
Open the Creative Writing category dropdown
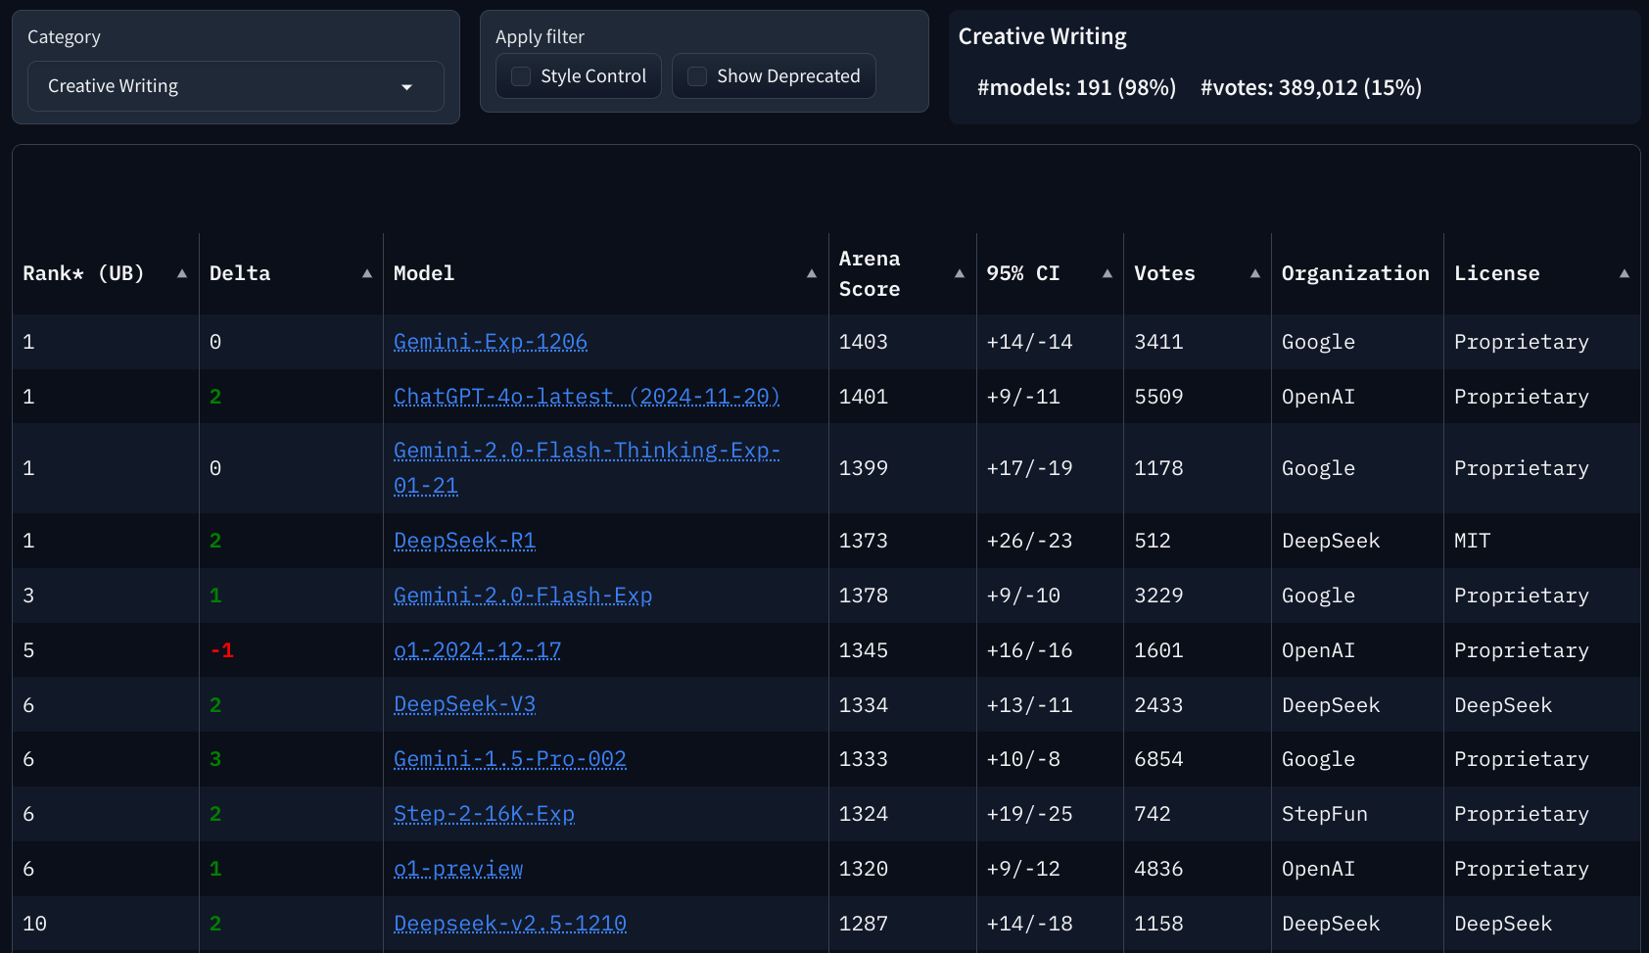point(236,86)
